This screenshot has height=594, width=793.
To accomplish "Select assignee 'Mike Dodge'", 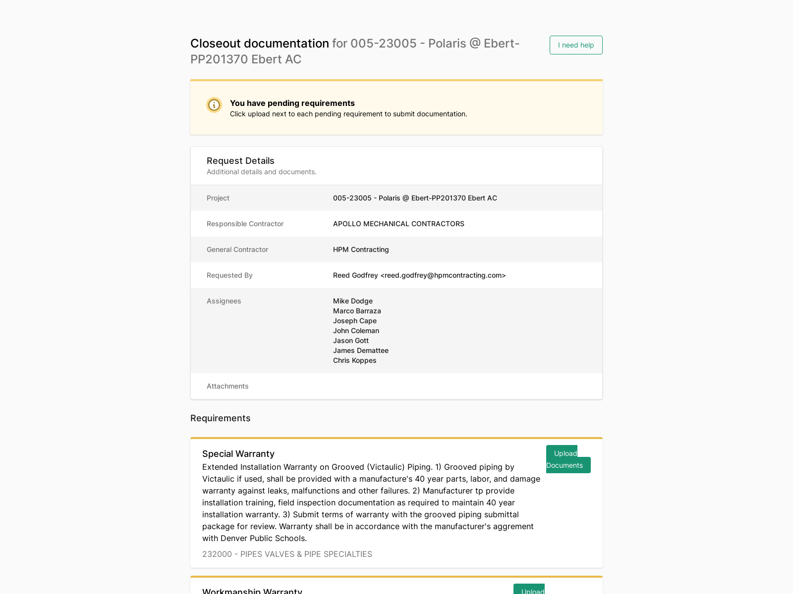I will pyautogui.click(x=353, y=301).
